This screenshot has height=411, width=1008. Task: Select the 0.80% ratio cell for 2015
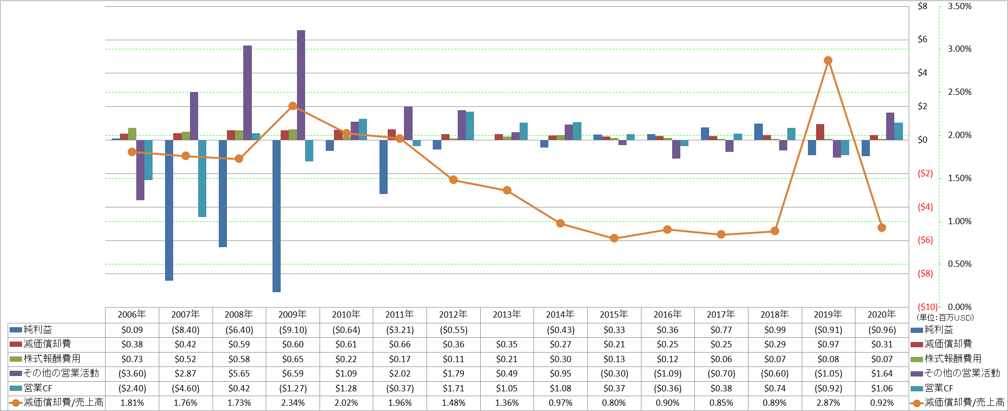pos(614,403)
